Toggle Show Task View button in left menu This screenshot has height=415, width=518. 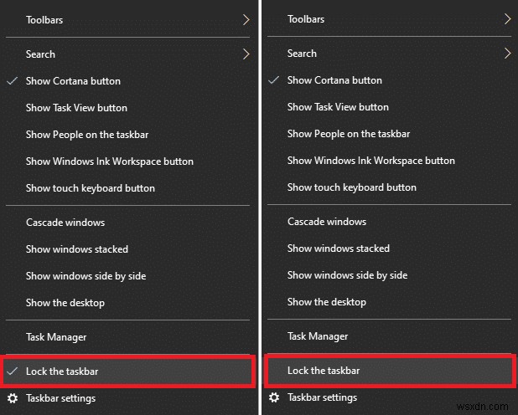76,108
